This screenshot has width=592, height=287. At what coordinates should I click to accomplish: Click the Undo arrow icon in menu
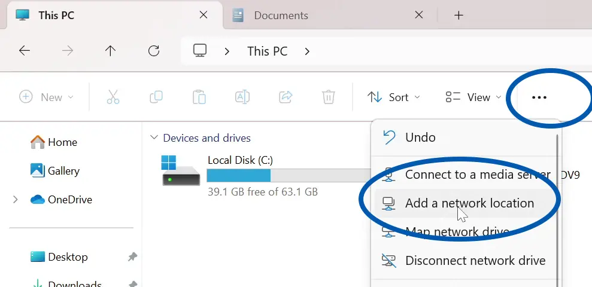tap(389, 138)
